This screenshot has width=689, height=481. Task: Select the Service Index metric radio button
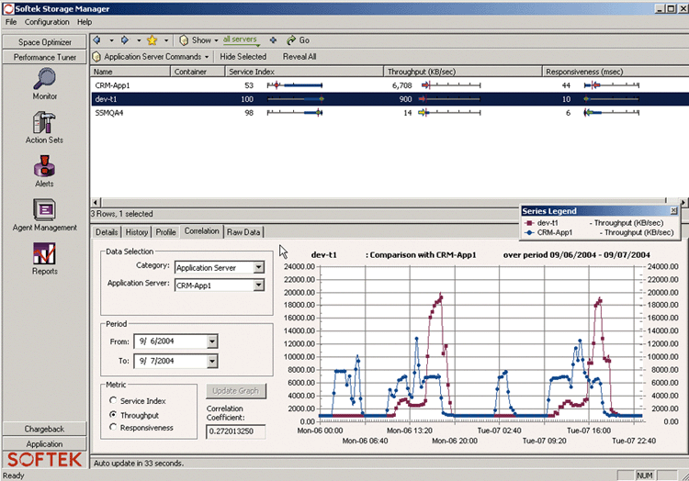[113, 401]
